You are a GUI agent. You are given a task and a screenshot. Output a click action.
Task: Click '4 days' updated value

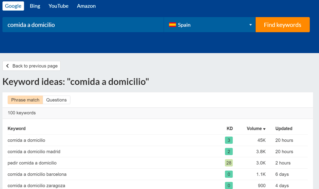click(282, 186)
